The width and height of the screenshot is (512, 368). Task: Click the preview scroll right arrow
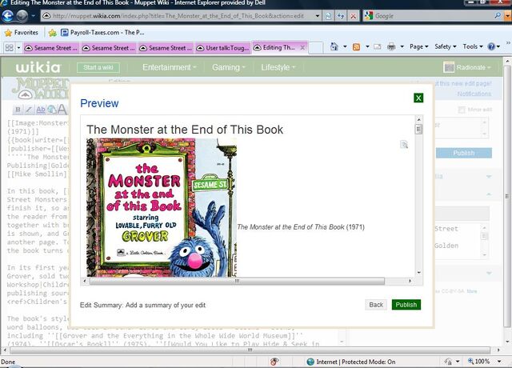point(410,281)
